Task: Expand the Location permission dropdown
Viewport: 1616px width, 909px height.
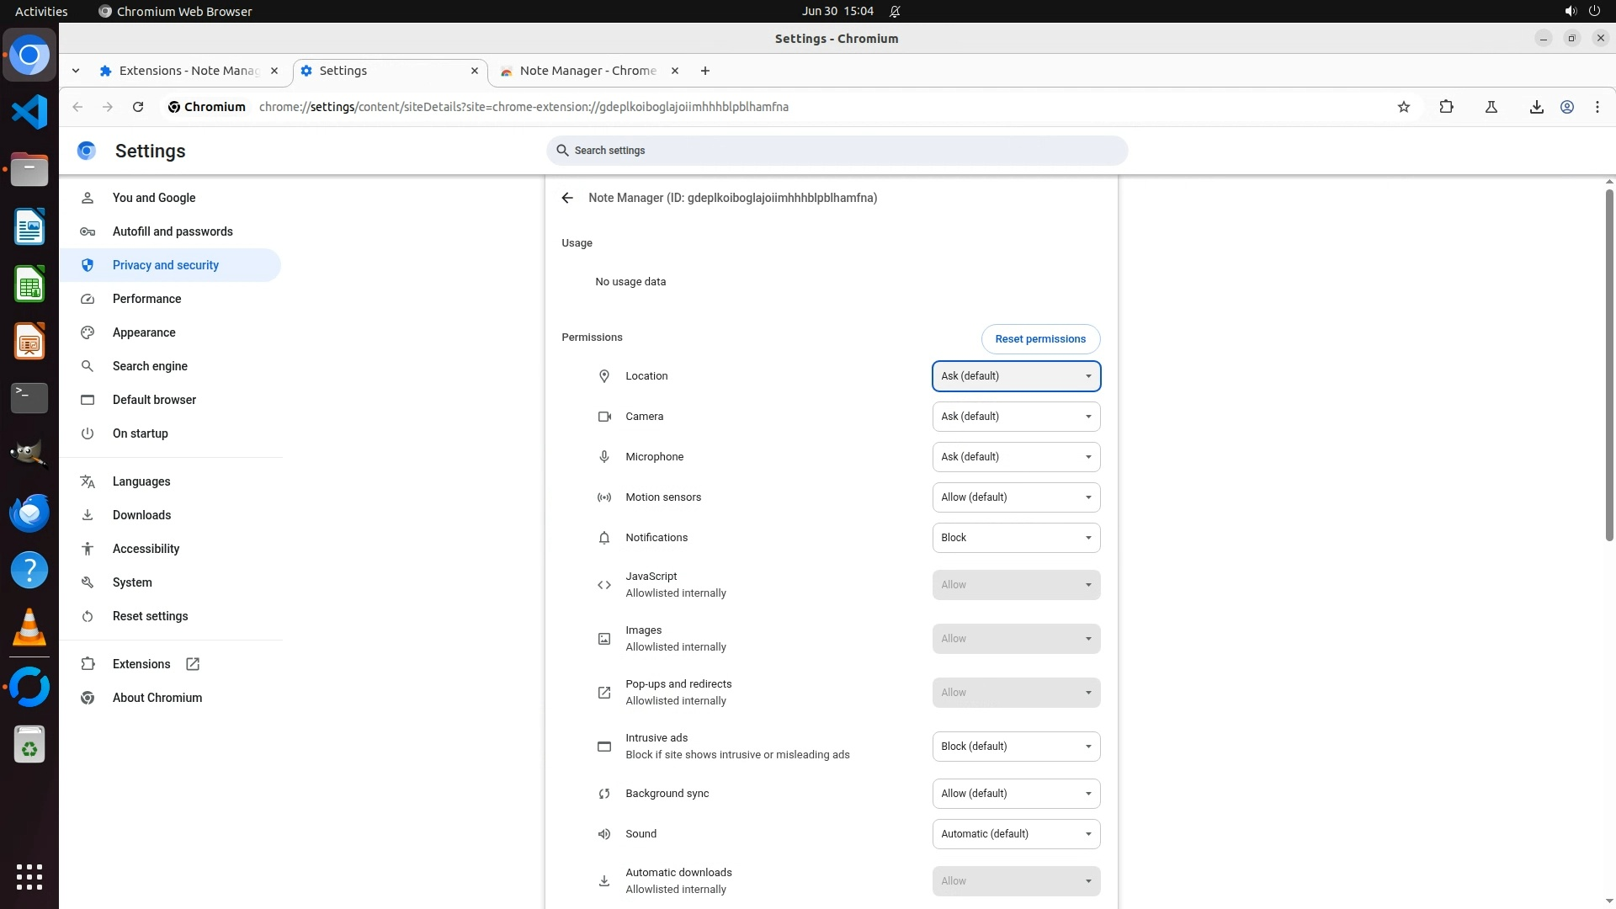Action: click(1016, 376)
